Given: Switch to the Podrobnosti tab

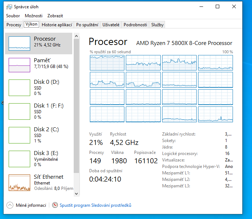Looking at the screenshot, I should coord(135,25).
